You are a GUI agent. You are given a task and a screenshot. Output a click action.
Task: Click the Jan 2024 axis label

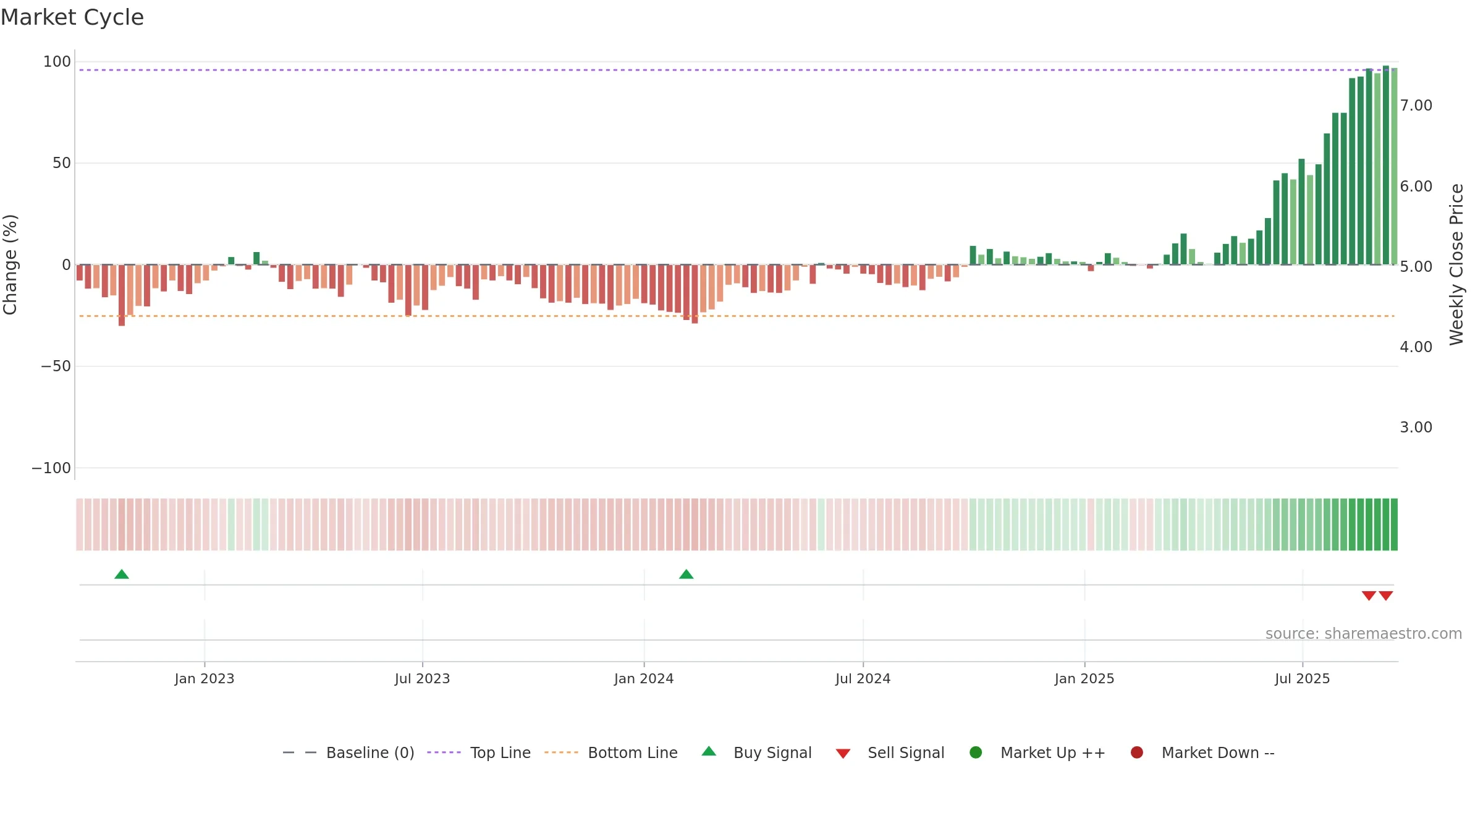pos(644,679)
